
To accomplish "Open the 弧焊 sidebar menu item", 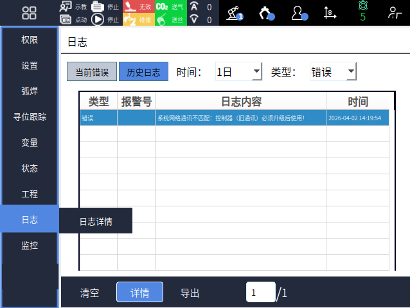I will click(x=30, y=91).
